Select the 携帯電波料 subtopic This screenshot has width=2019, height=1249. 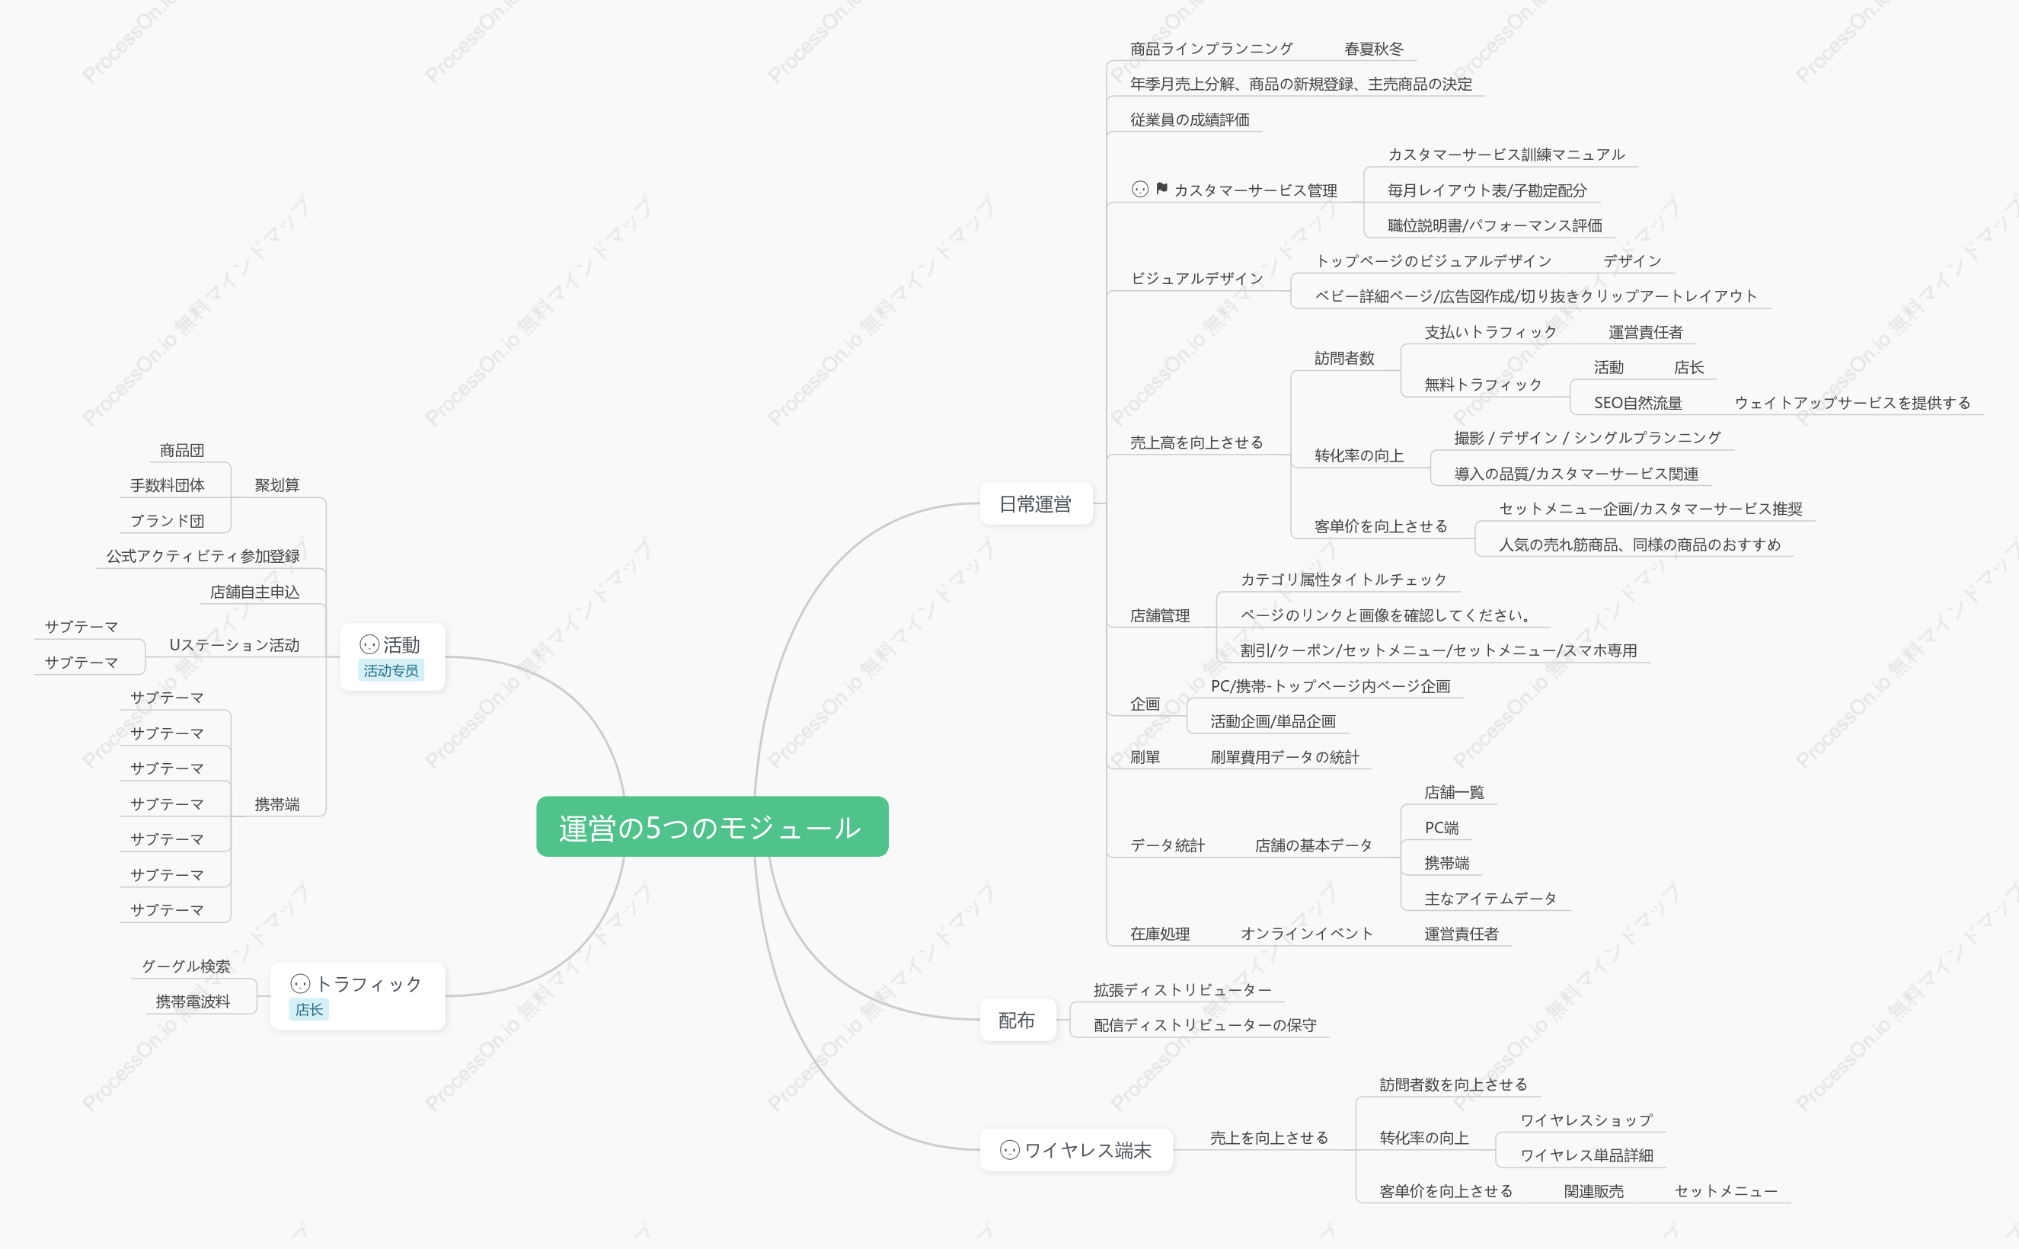coord(193,1001)
